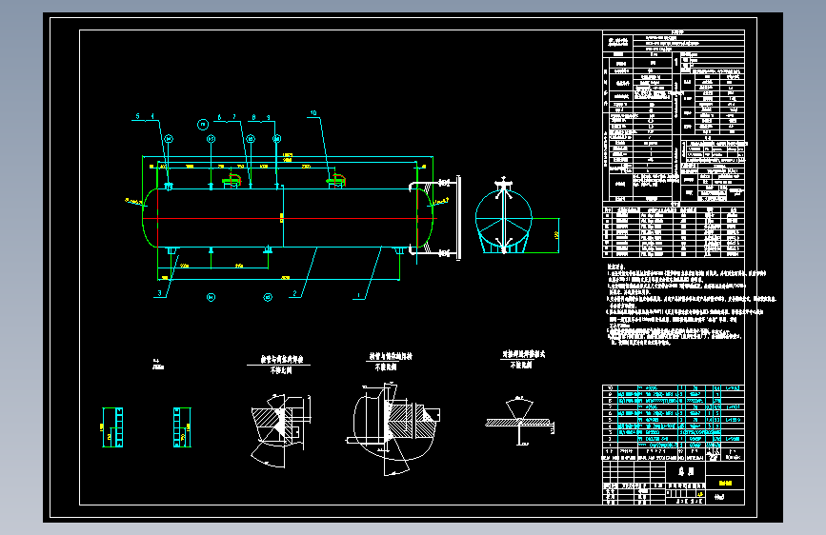
Task: Select part callout number 8
Action: click(x=254, y=117)
